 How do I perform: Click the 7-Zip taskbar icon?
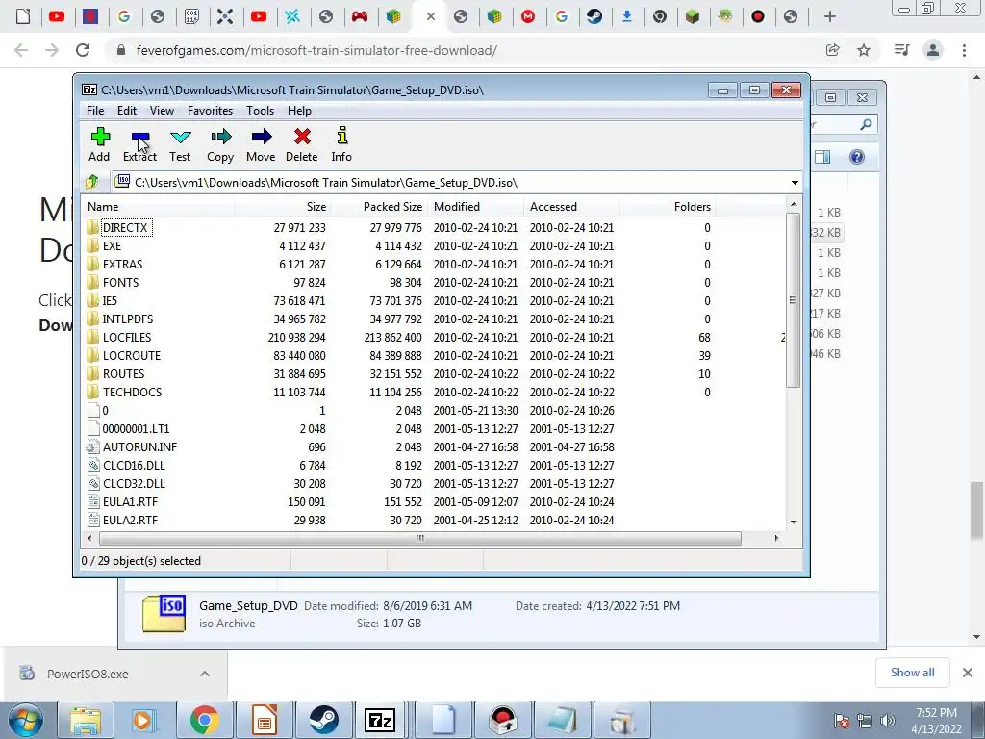(380, 720)
